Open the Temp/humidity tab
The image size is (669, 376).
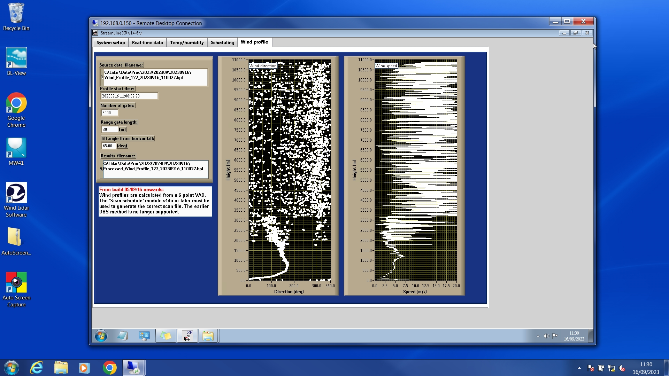pyautogui.click(x=187, y=42)
